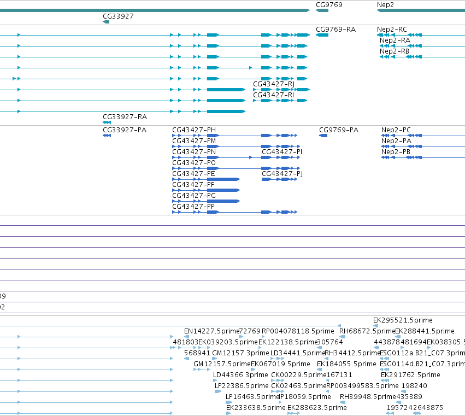Click the EK295521.5prime EST label

pyautogui.click(x=403, y=320)
